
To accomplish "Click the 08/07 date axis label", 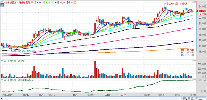I will pos(147,95).
